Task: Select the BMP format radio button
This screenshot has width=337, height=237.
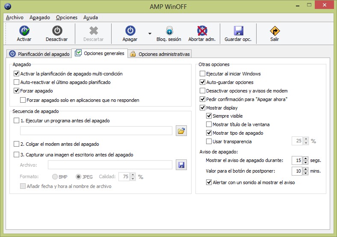Action: pos(55,176)
